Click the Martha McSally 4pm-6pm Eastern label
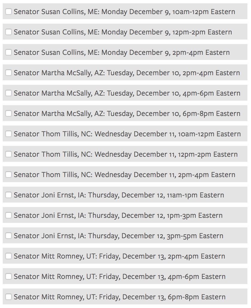Screen dimensions: 251x308 coord(127,93)
